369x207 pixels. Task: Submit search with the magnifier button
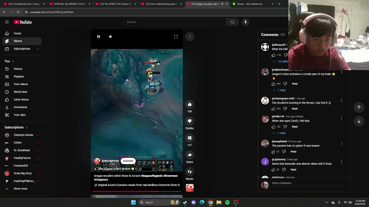(x=232, y=22)
